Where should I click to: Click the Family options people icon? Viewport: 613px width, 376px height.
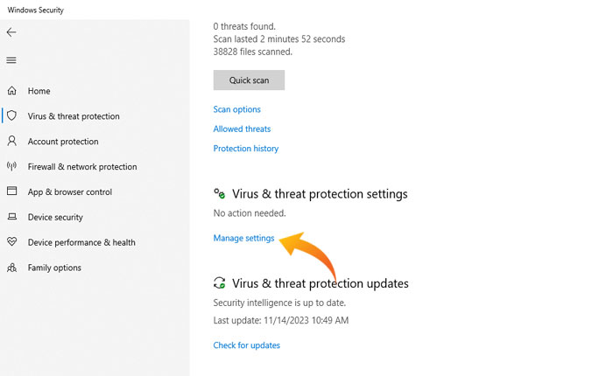12,268
